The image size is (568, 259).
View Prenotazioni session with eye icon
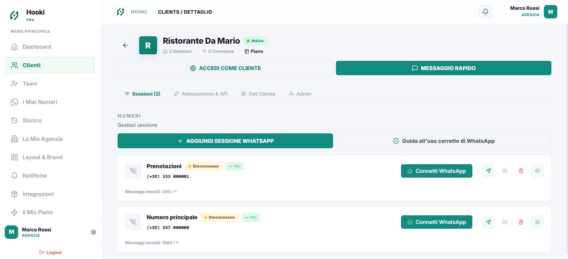pyautogui.click(x=537, y=171)
